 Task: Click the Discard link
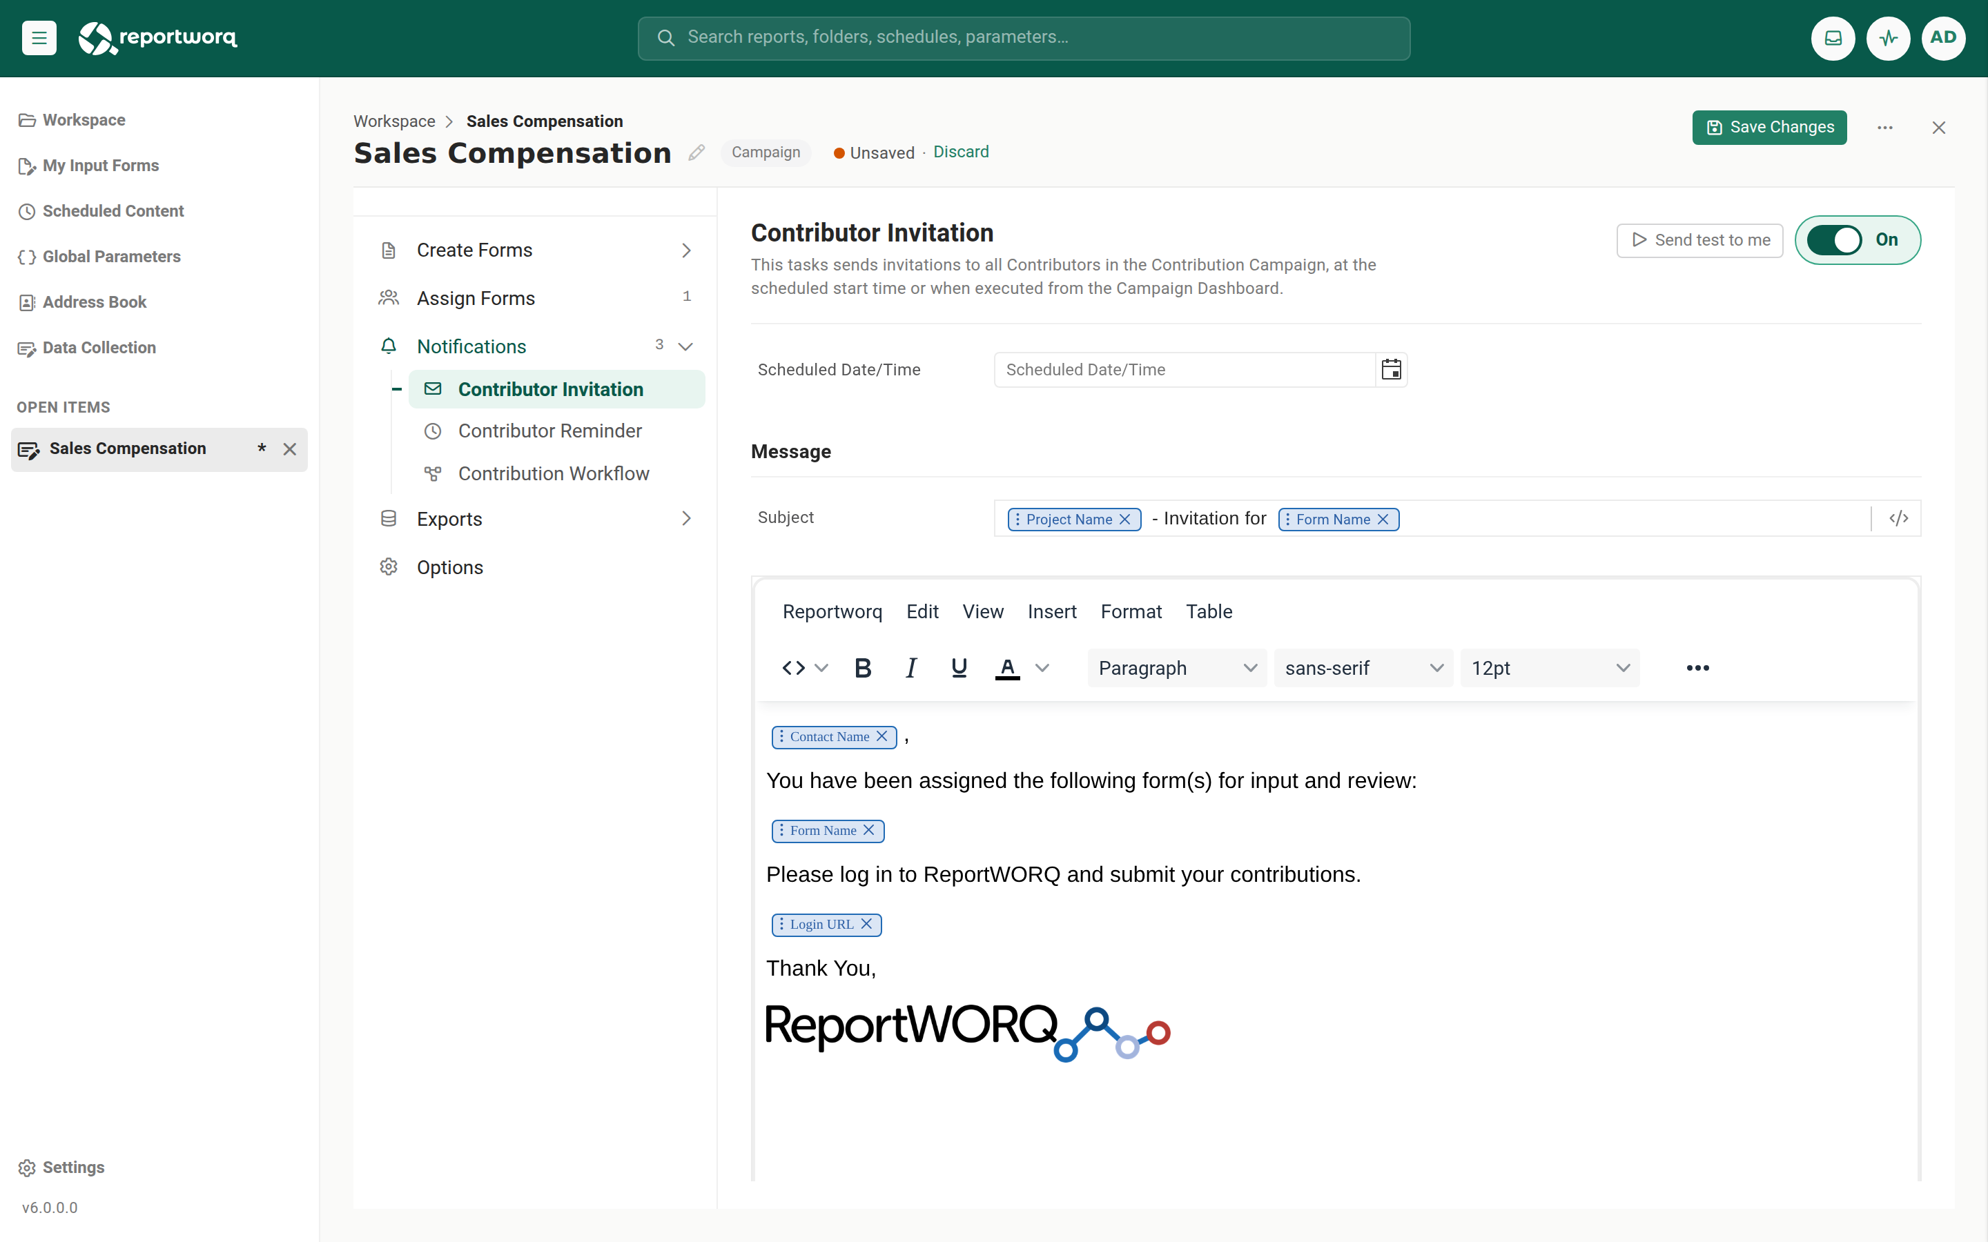(960, 152)
